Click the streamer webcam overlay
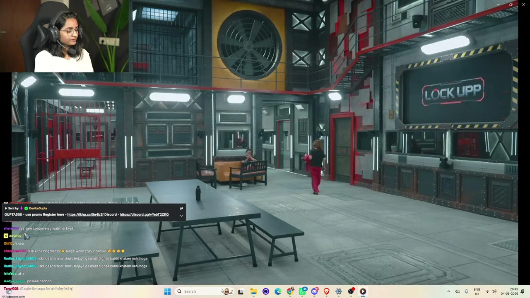This screenshot has height=298, width=530. click(64, 36)
